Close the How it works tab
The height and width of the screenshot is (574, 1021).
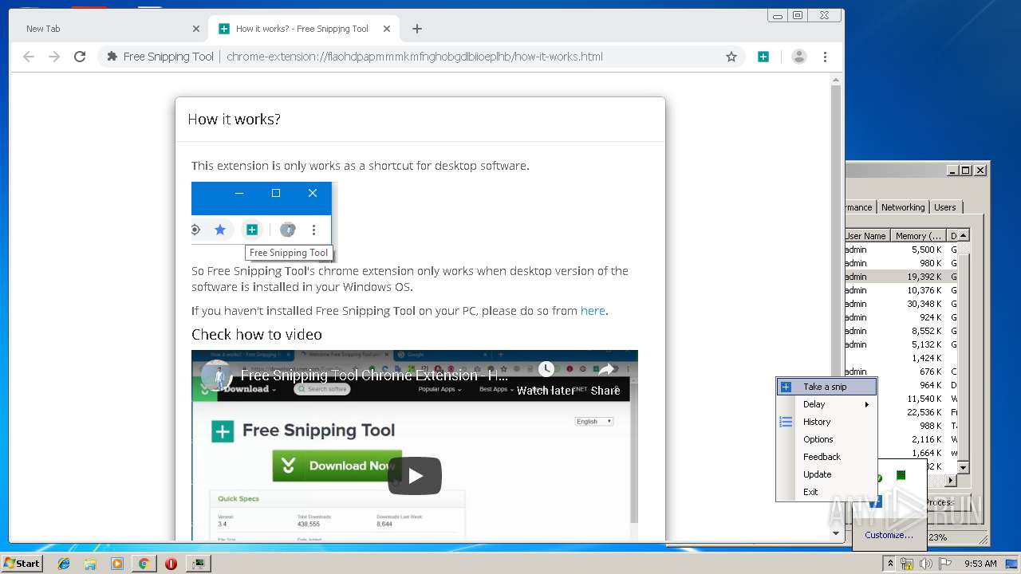tap(387, 29)
